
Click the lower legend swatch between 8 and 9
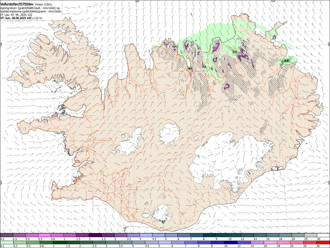(x=204, y=243)
